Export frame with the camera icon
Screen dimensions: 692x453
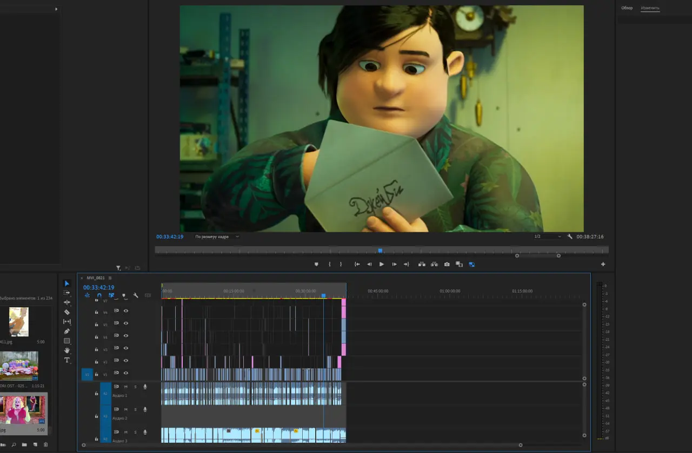pos(447,264)
